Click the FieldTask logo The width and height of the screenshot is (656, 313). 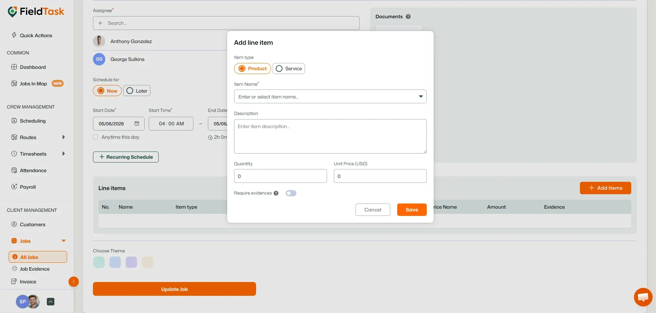click(x=36, y=12)
